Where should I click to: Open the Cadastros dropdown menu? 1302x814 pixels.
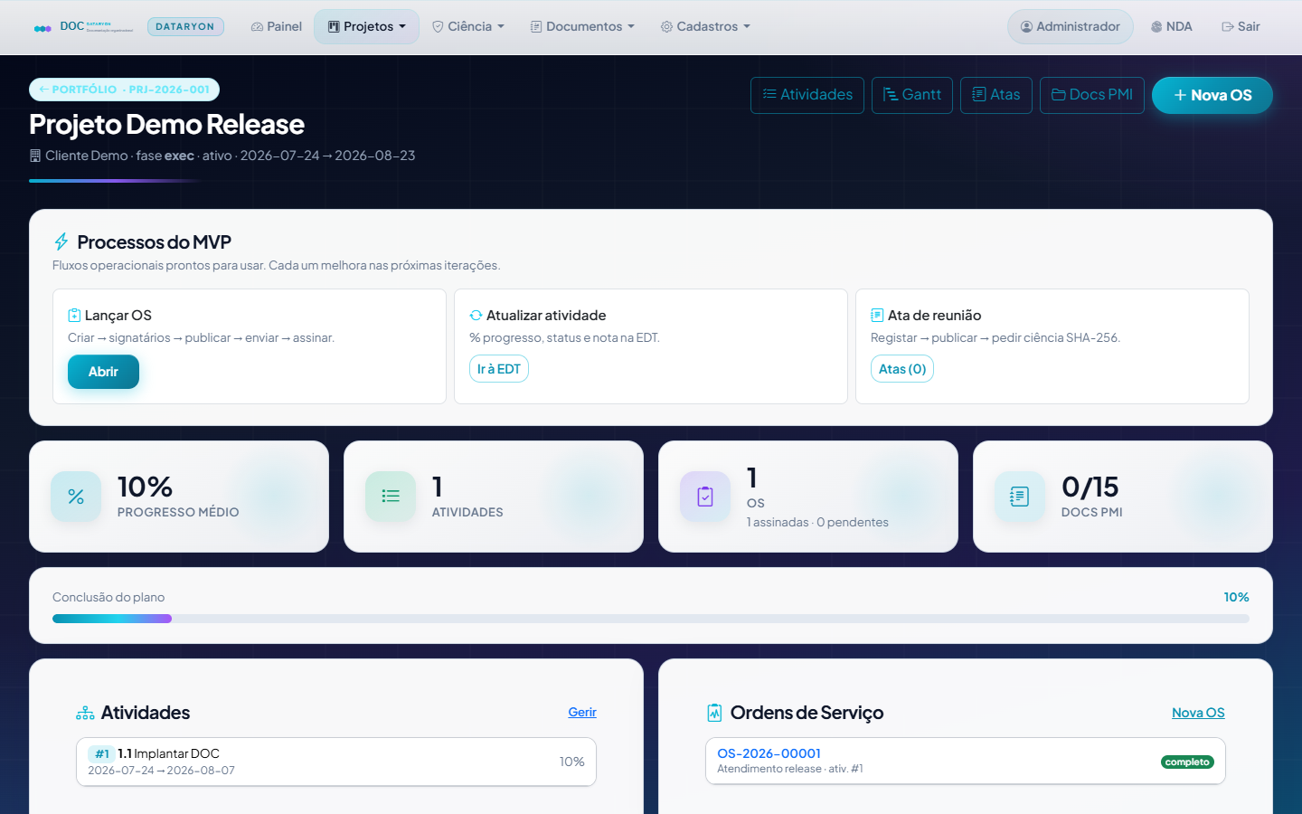click(706, 26)
